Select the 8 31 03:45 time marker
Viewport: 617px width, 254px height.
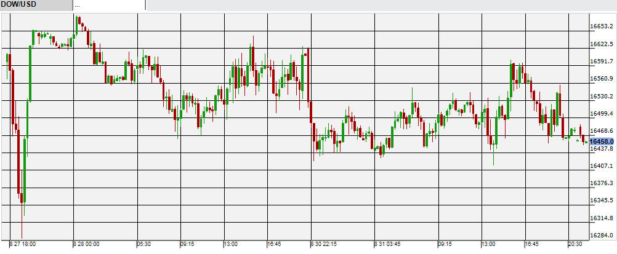[388, 245]
